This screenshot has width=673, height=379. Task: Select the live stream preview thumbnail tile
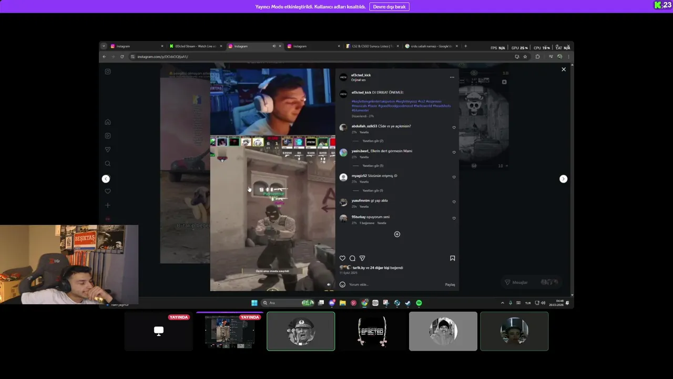(229, 331)
